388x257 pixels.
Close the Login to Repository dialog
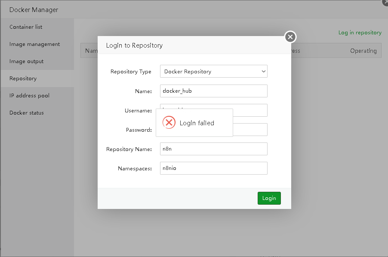pyautogui.click(x=290, y=37)
